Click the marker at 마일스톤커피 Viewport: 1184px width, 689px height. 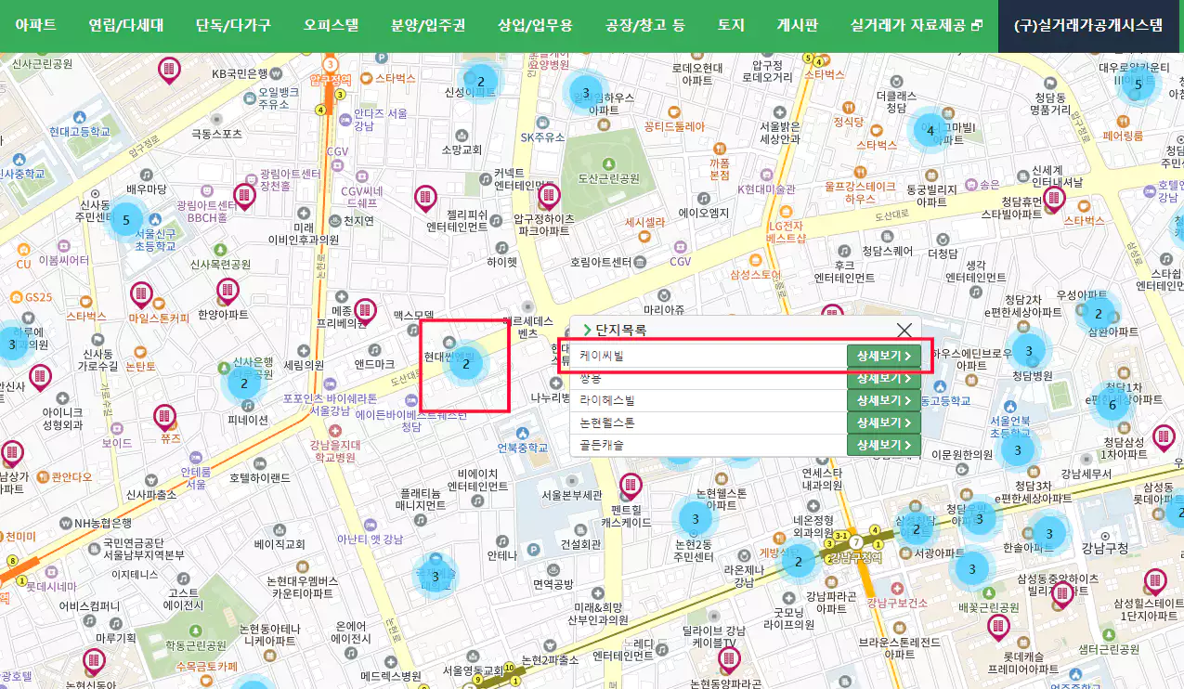[141, 294]
